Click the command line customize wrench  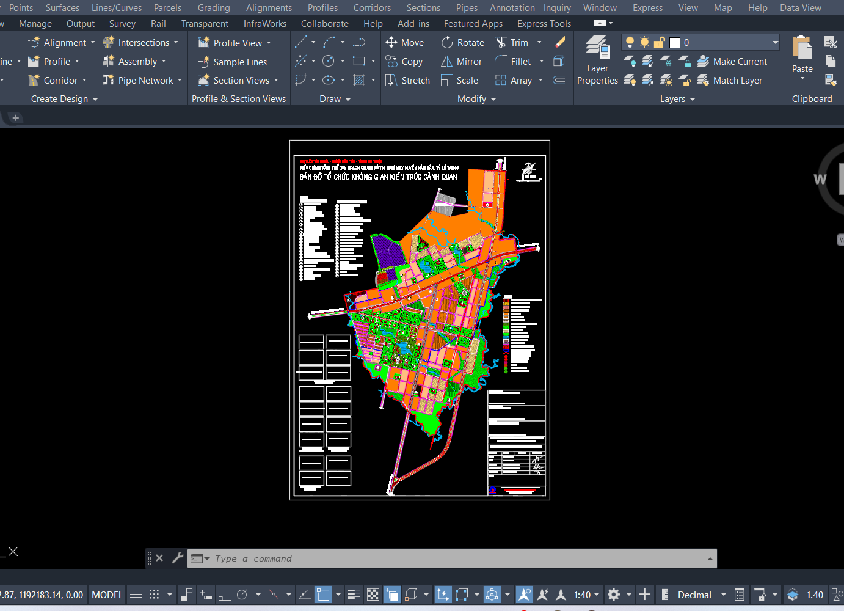tap(178, 558)
